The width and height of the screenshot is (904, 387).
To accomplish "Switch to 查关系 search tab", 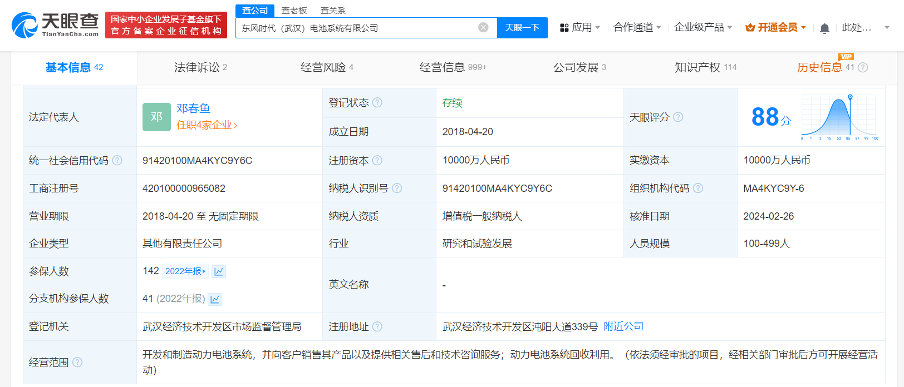I will 333,11.
